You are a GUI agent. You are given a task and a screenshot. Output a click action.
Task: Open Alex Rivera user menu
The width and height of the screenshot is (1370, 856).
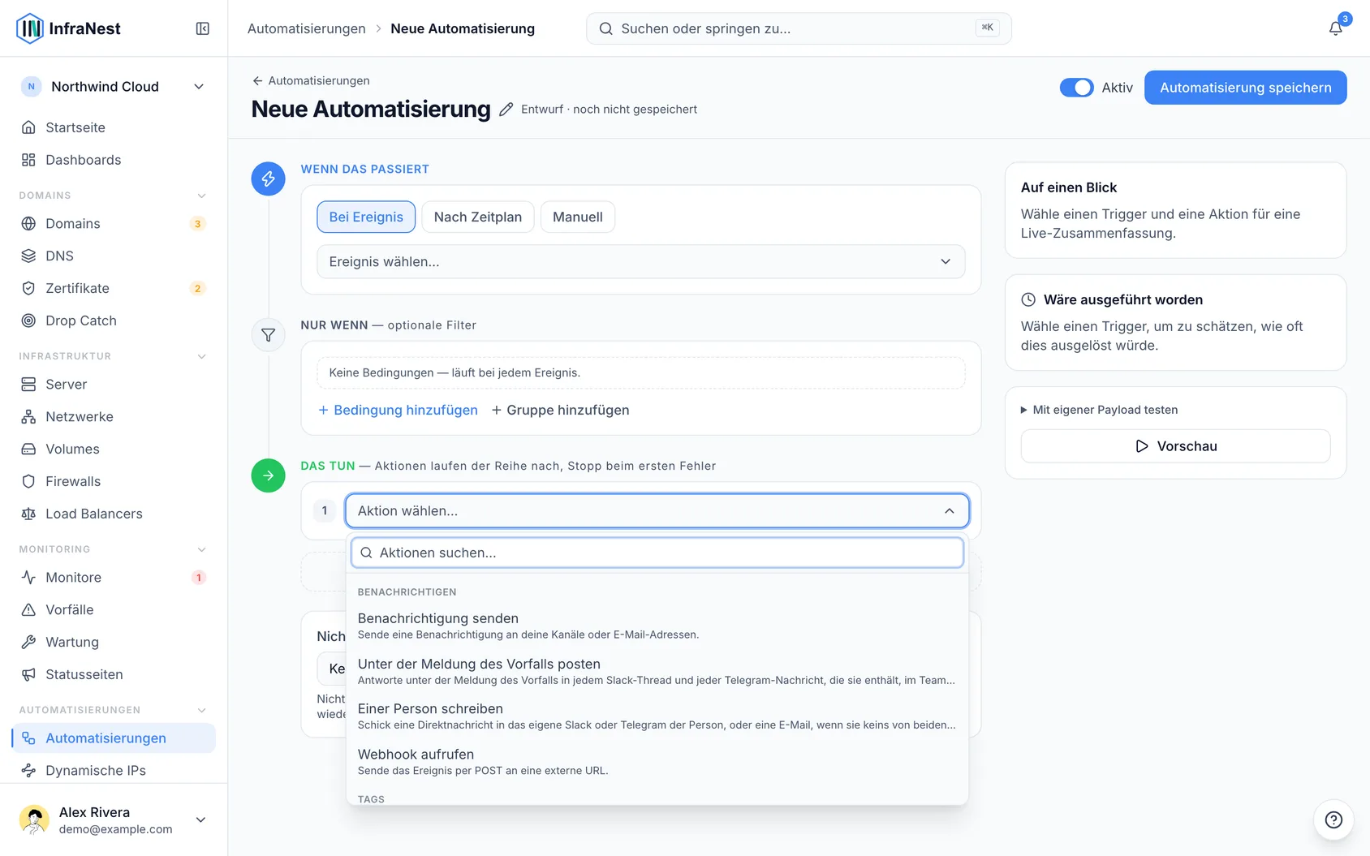click(x=114, y=819)
